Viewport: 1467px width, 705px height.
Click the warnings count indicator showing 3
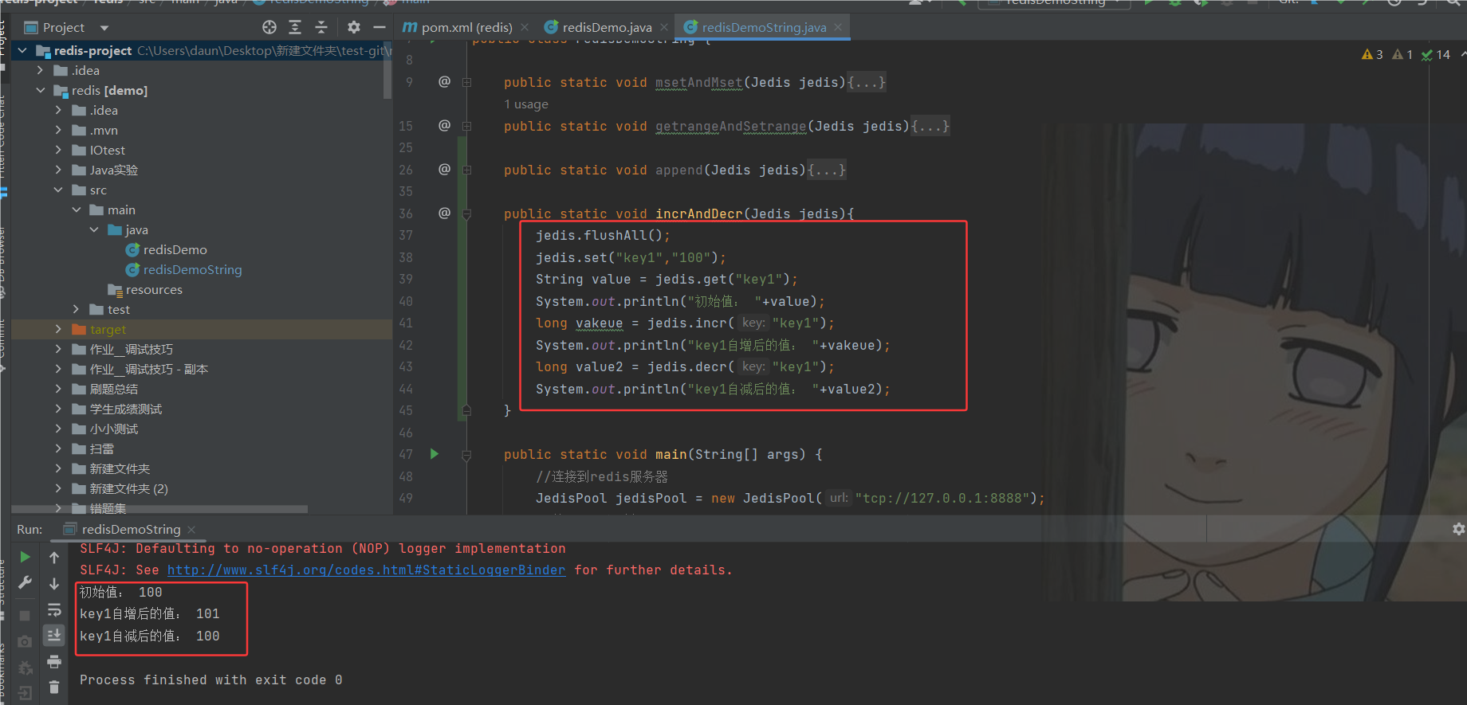[1372, 54]
